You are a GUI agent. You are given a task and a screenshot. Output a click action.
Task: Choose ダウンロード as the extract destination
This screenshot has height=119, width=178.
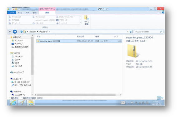15,23
